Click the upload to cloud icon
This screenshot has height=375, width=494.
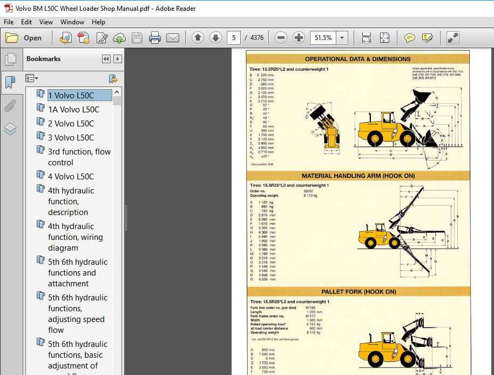(x=119, y=38)
